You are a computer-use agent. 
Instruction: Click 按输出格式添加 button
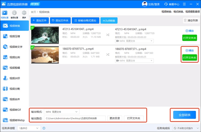coord(85,21)
